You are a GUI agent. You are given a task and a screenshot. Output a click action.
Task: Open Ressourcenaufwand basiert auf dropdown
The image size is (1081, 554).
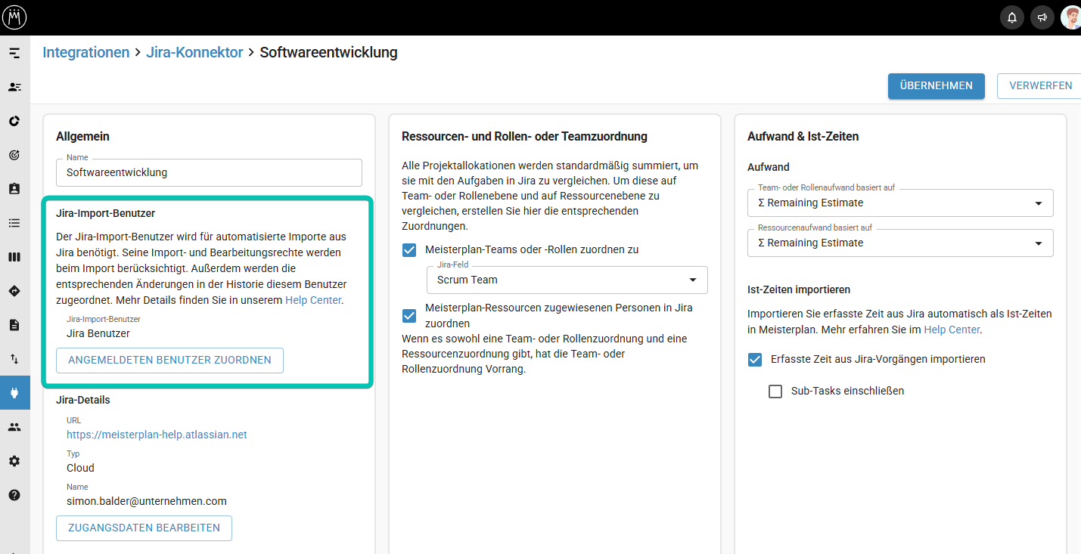click(x=900, y=243)
